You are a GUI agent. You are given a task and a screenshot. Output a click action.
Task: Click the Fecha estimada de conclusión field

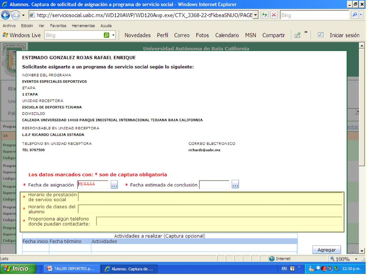[x=214, y=184]
